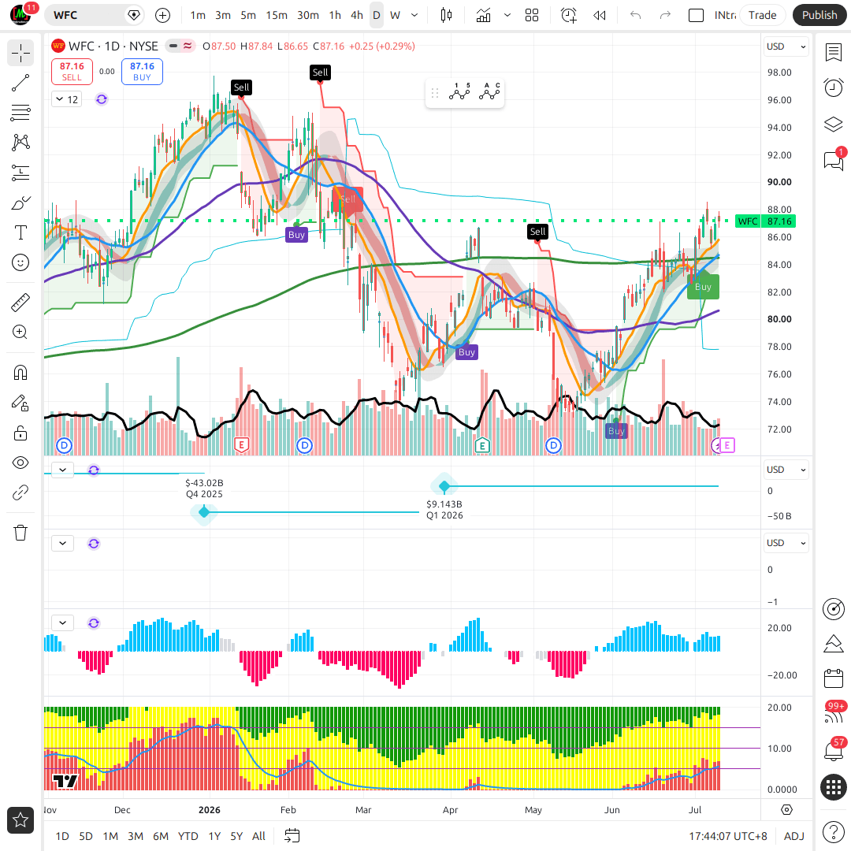Click the link drawings chain icon
851x851 pixels.
click(x=20, y=492)
